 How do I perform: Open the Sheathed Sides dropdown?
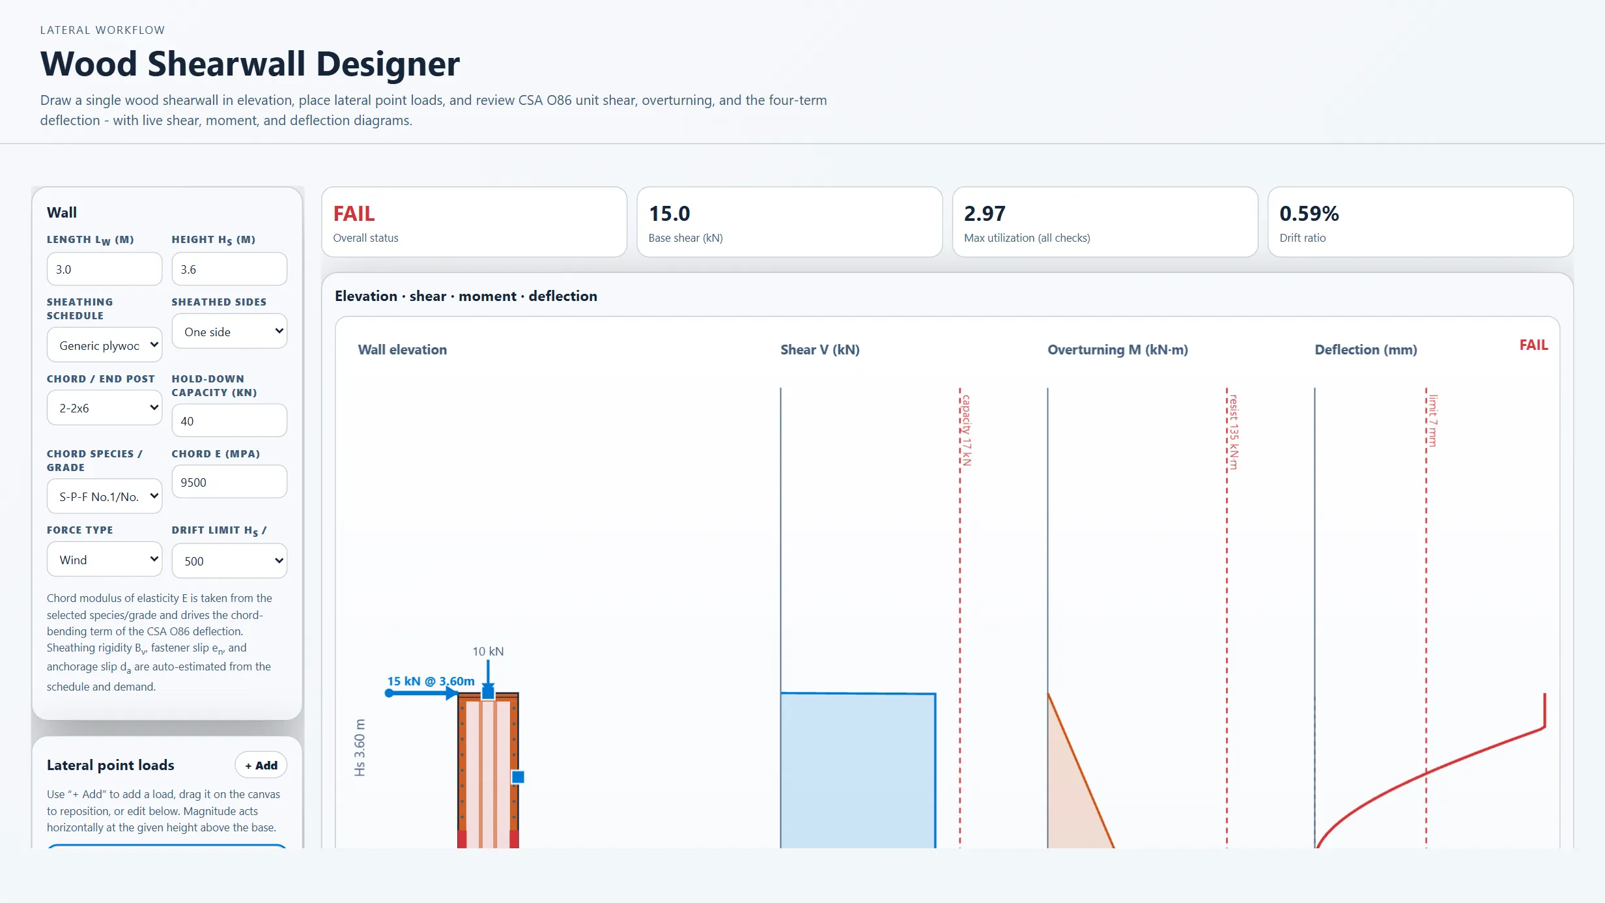(x=229, y=331)
